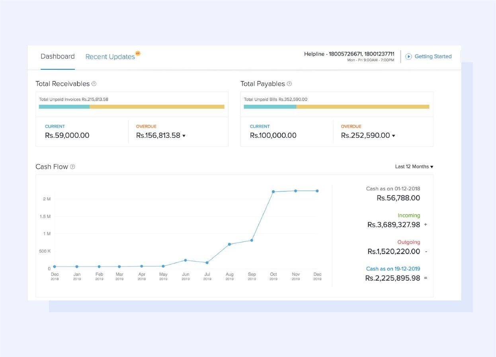
Task: Open the Last 12 Months period dropdown
Action: 414,167
